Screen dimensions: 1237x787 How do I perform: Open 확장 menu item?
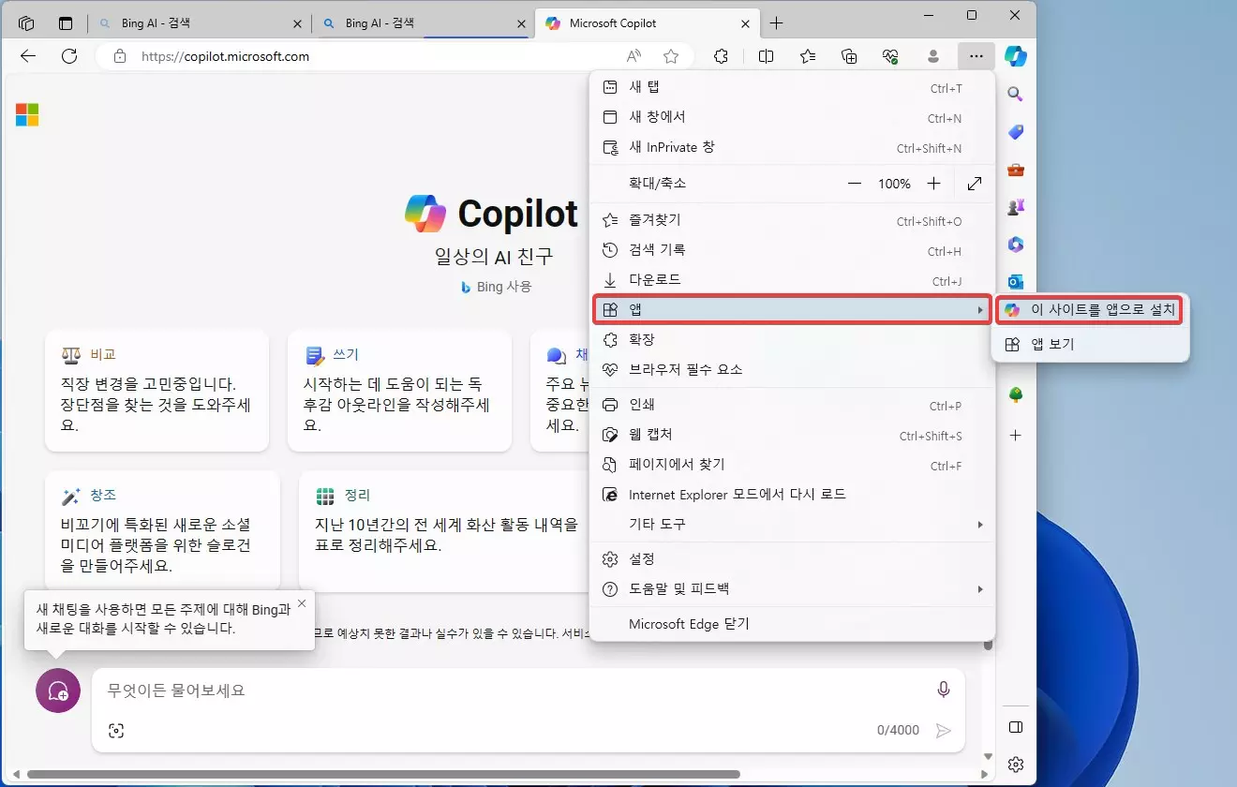pos(792,339)
